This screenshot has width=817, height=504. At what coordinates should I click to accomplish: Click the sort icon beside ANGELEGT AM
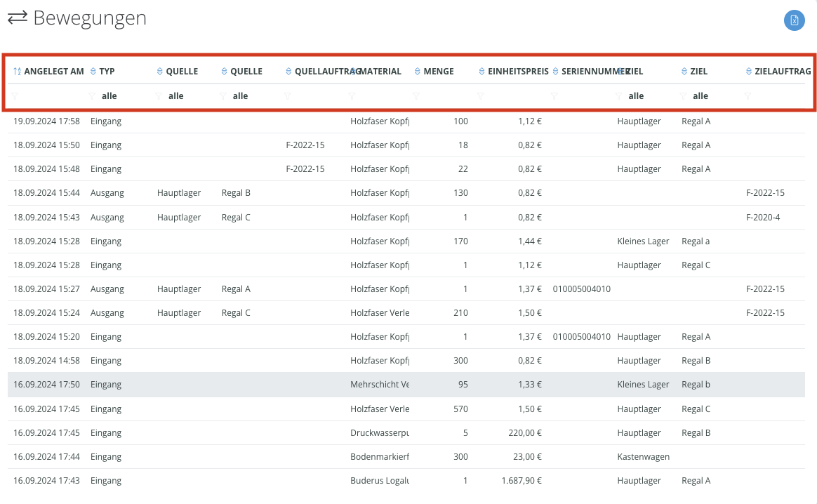(17, 72)
